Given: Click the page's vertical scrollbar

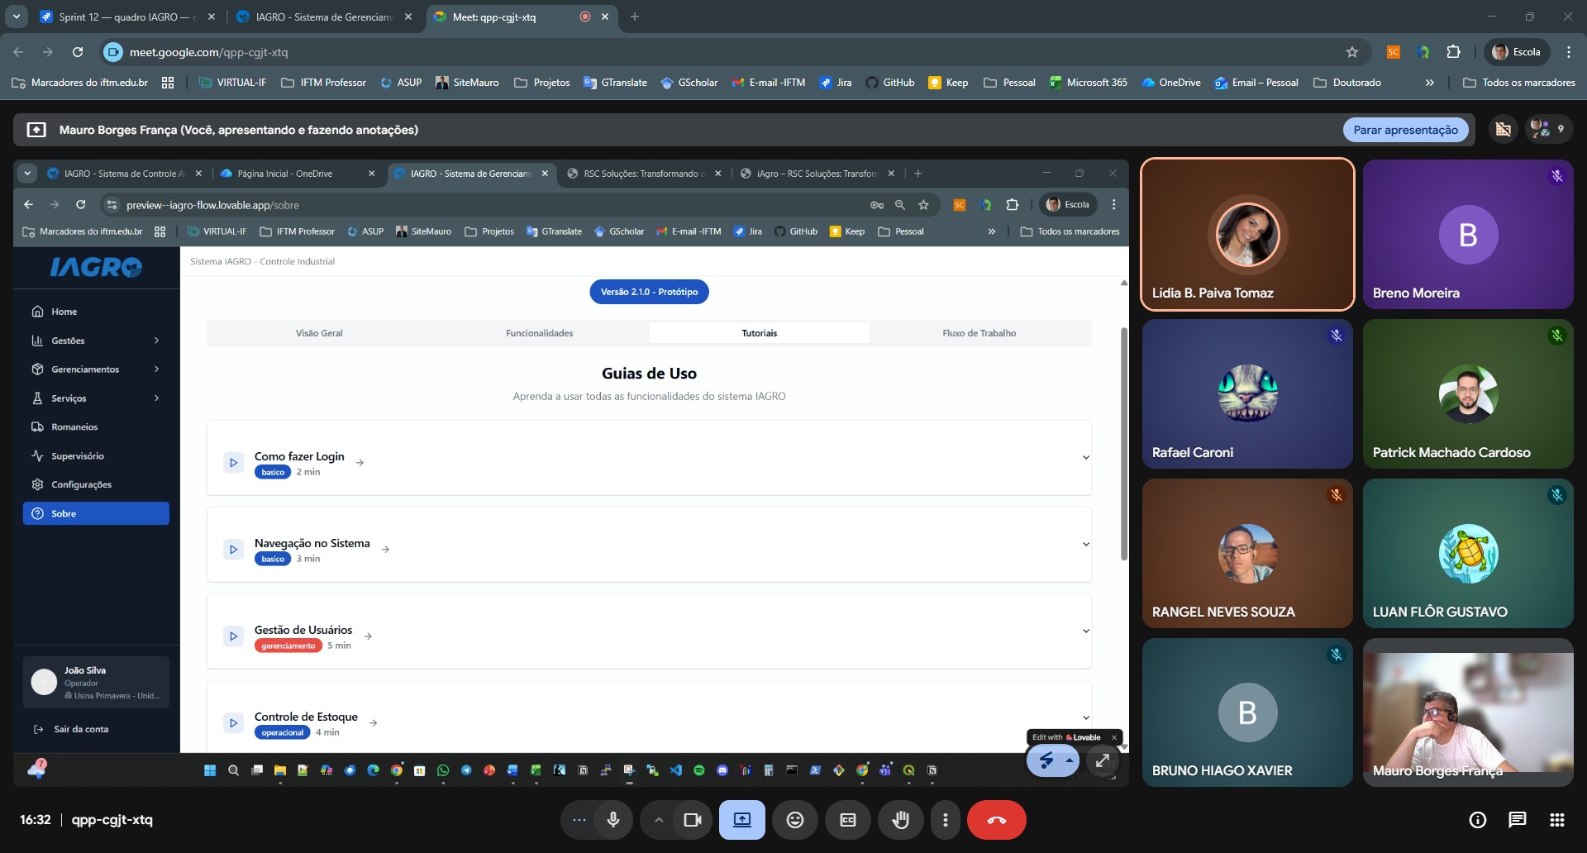Looking at the screenshot, I should pos(1123,444).
